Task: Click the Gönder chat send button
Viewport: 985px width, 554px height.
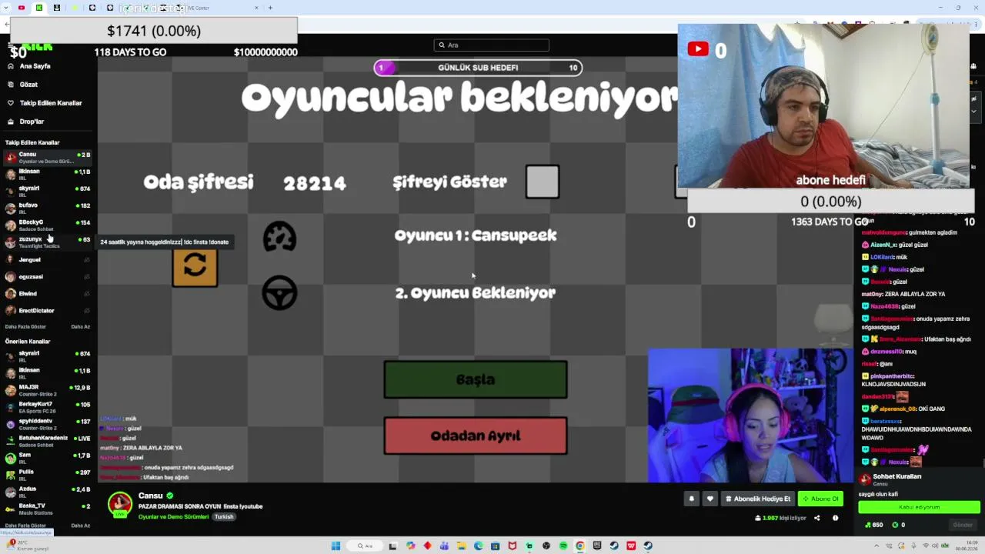Action: tap(963, 525)
